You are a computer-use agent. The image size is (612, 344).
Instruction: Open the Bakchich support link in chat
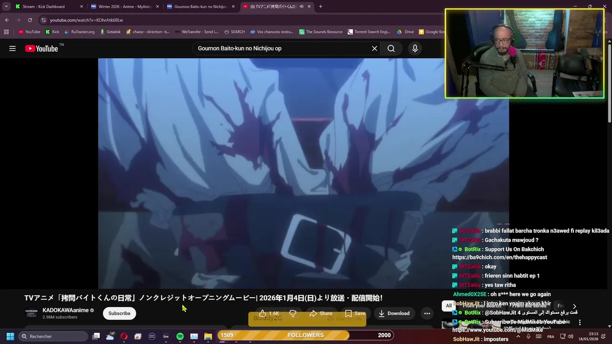coord(500,257)
